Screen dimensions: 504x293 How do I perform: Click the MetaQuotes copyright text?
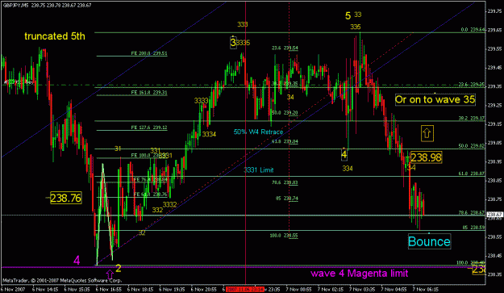[62, 281]
